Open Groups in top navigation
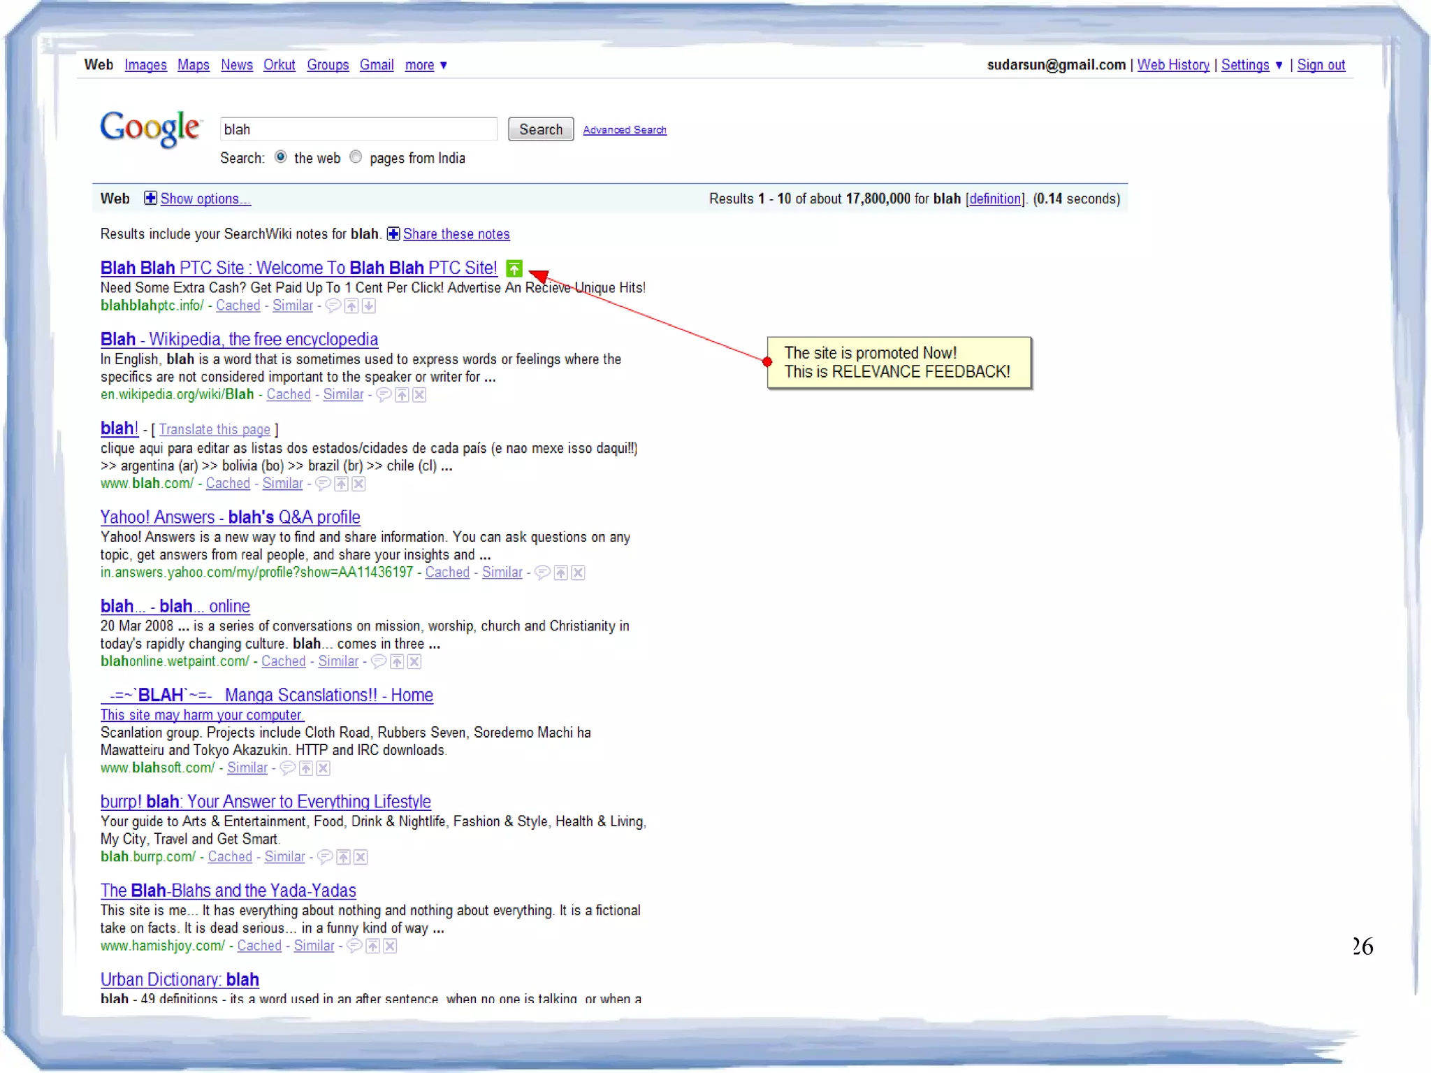 pos(328,65)
